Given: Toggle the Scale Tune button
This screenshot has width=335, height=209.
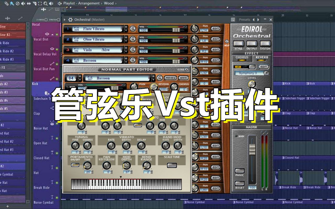Looking at the screenshot, I should (x=172, y=165).
